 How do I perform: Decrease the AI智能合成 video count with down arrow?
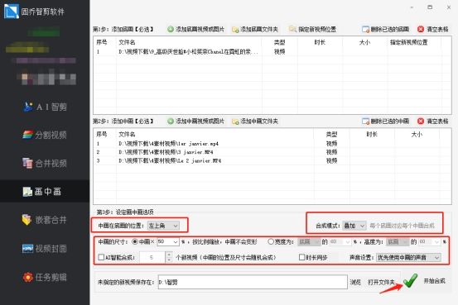[169, 260]
